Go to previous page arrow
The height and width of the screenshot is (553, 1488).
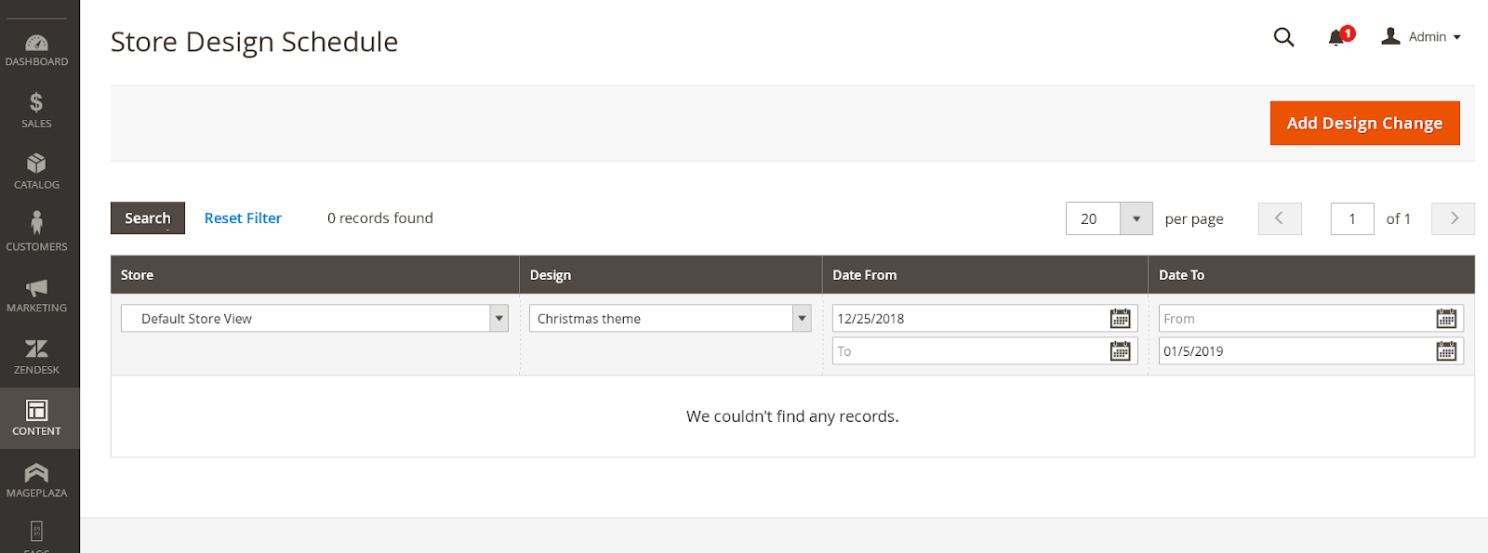[x=1280, y=218]
